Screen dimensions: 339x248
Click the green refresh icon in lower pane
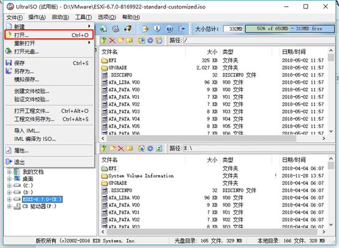point(159,148)
